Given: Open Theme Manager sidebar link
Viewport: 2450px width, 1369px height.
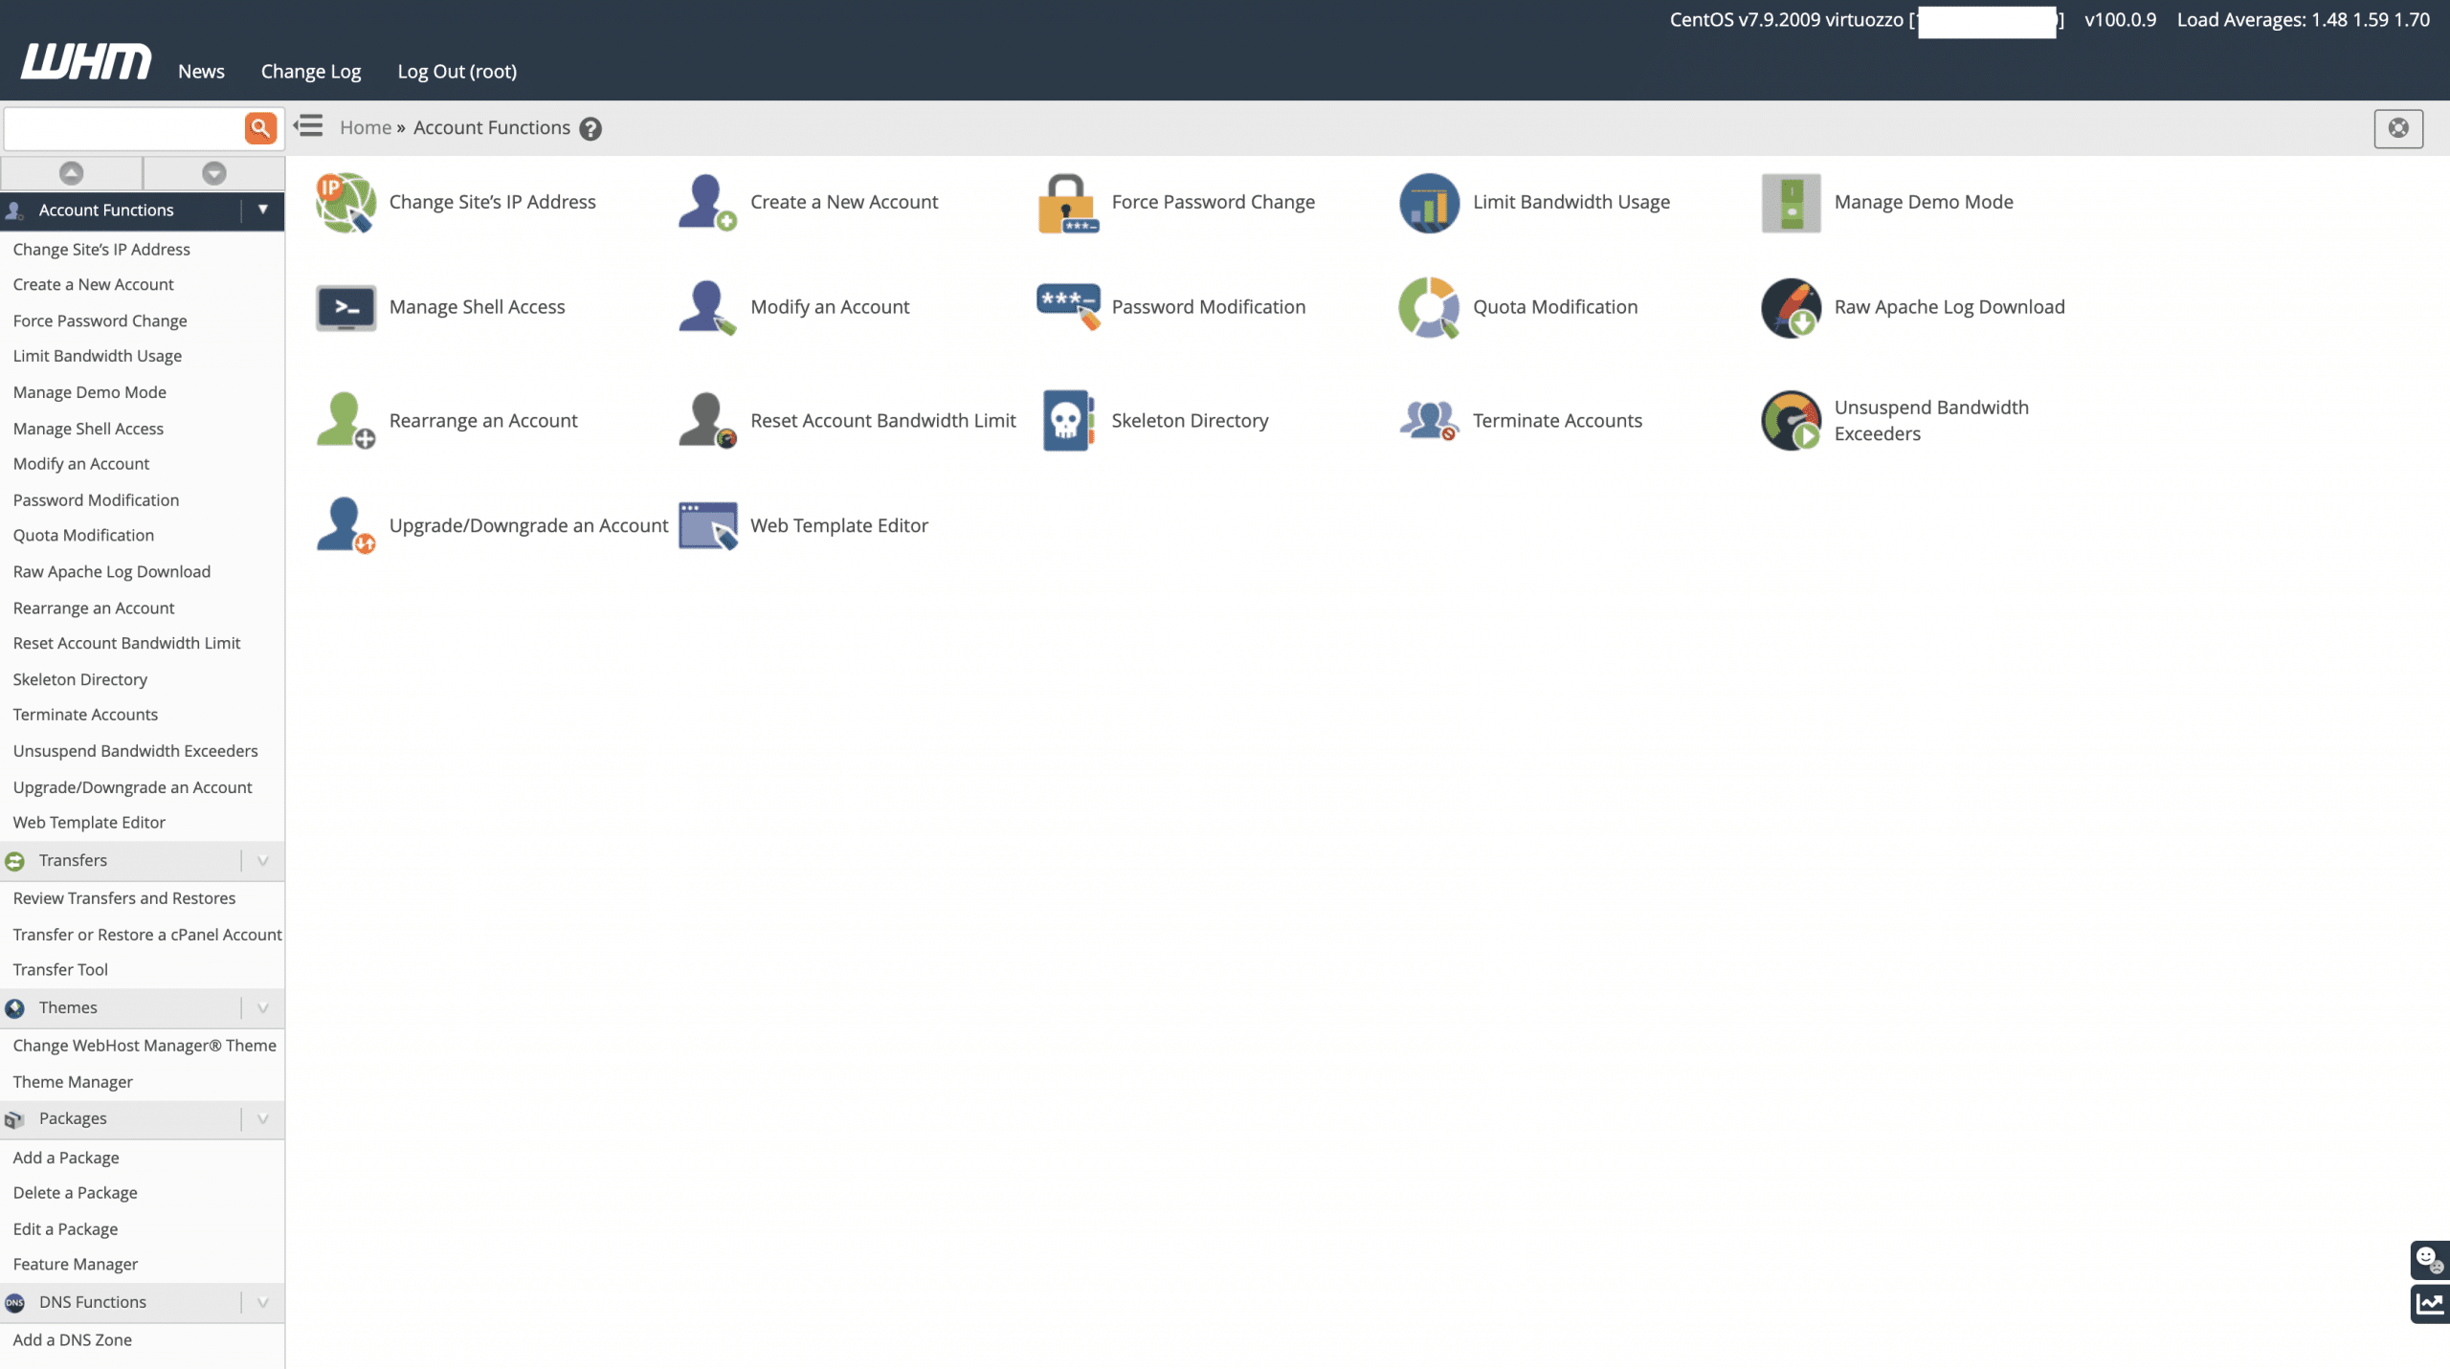Looking at the screenshot, I should 73,1082.
